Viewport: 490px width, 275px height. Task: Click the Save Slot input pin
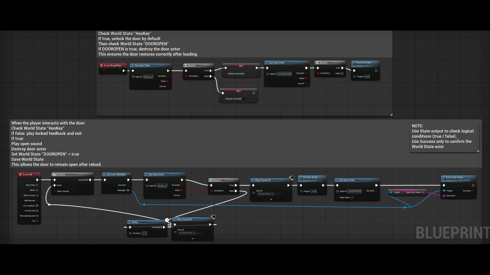pyautogui.click(x=444, y=196)
